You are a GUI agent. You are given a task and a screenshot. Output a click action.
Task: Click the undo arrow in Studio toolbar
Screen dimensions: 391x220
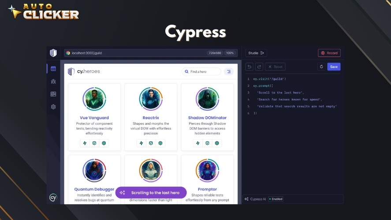coord(249,67)
